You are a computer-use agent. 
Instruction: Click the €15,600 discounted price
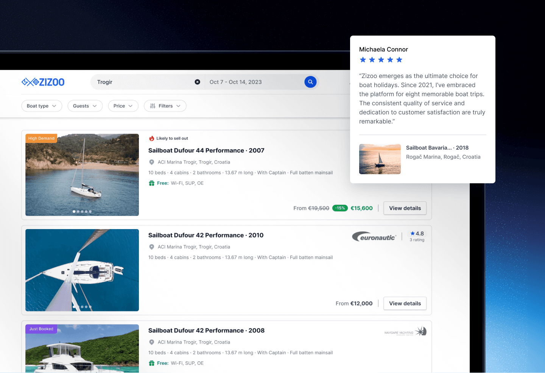[361, 208]
